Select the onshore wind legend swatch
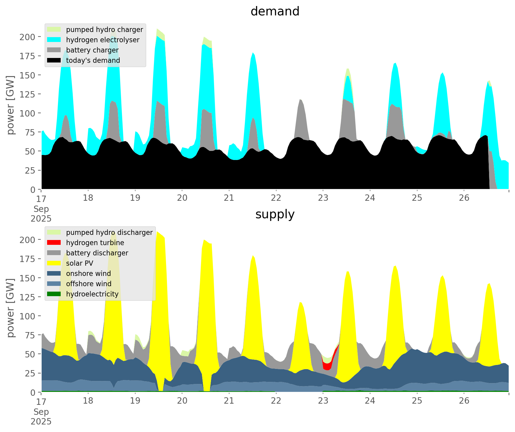The width and height of the screenshot is (515, 432). coord(54,274)
